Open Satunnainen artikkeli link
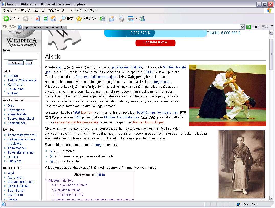 (17, 91)
